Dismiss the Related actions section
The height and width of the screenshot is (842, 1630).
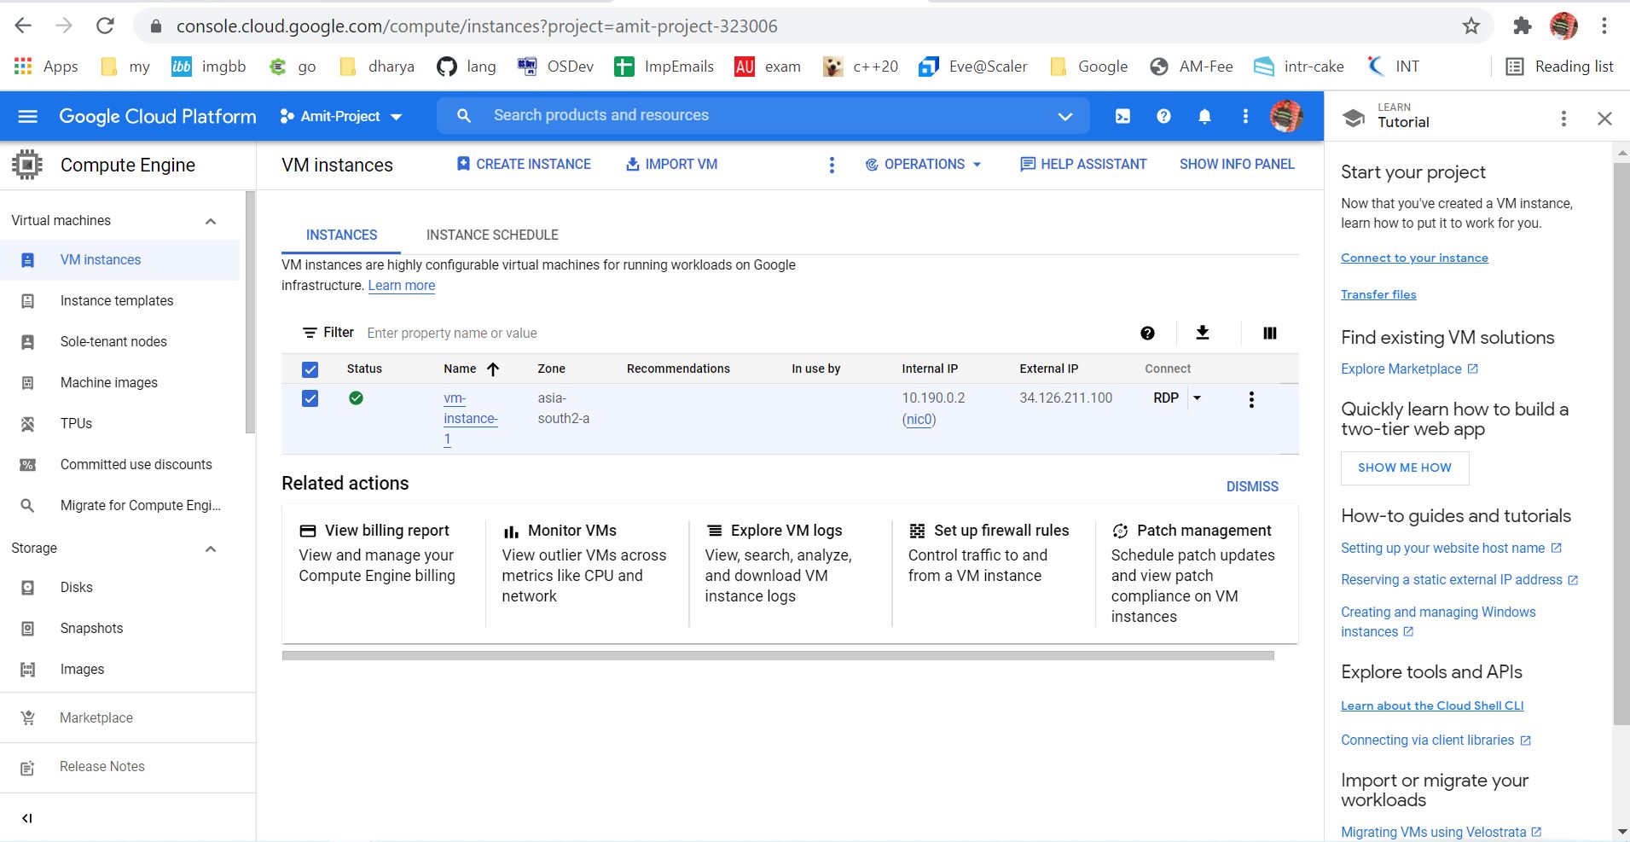(x=1251, y=486)
